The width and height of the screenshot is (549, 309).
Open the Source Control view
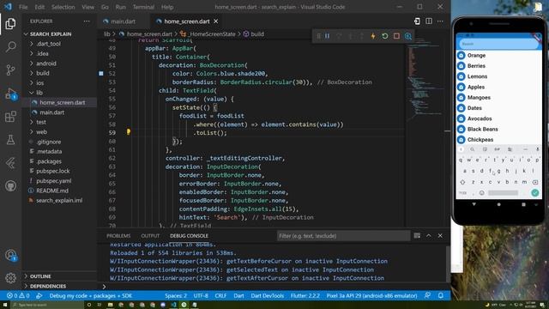click(10, 70)
